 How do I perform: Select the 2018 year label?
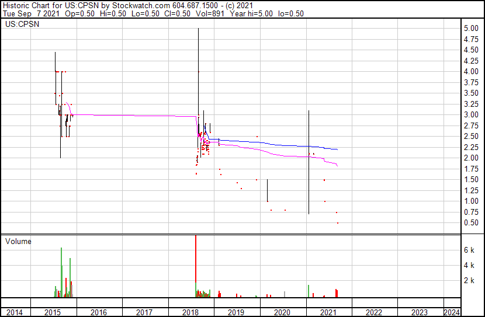pos(190,312)
